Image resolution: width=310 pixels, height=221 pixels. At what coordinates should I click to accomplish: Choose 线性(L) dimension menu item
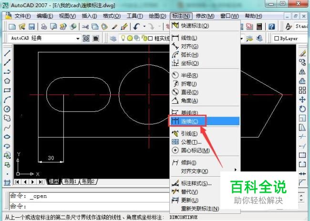tap(205, 38)
